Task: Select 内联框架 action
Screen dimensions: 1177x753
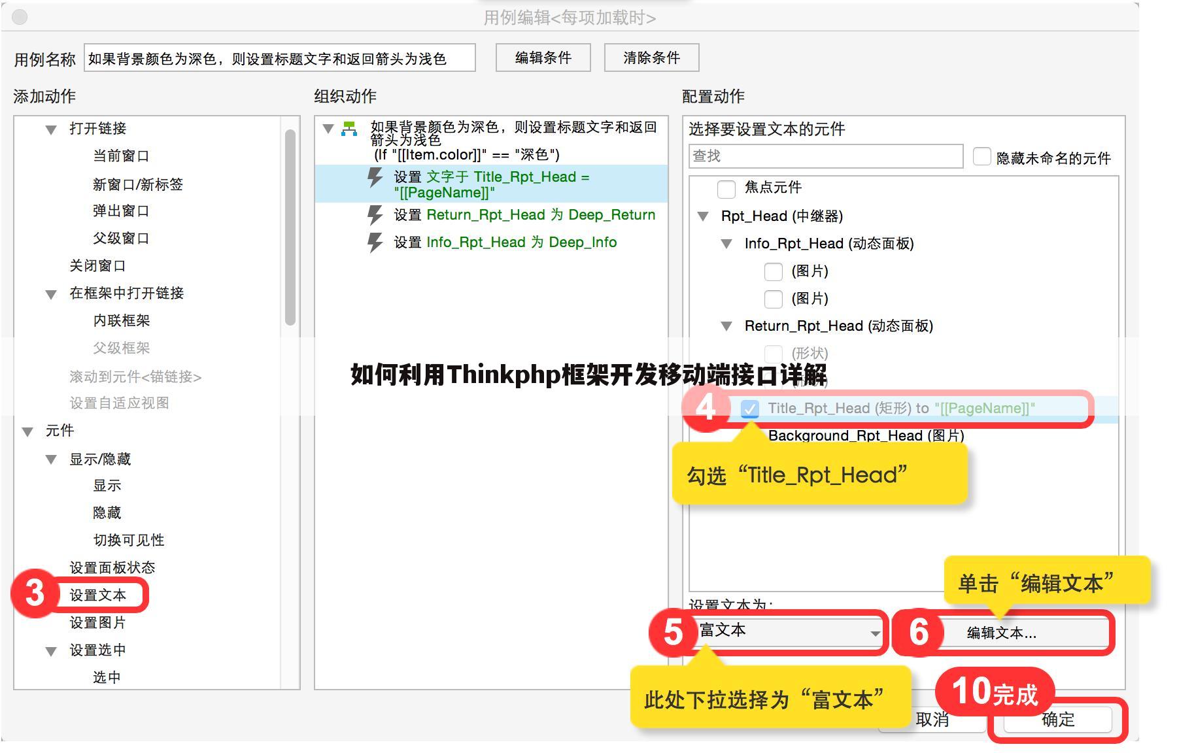Action: click(x=122, y=321)
